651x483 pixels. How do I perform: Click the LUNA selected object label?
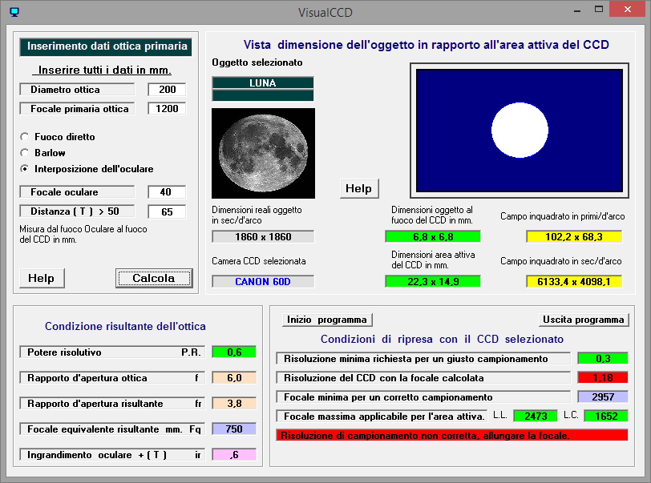(263, 83)
